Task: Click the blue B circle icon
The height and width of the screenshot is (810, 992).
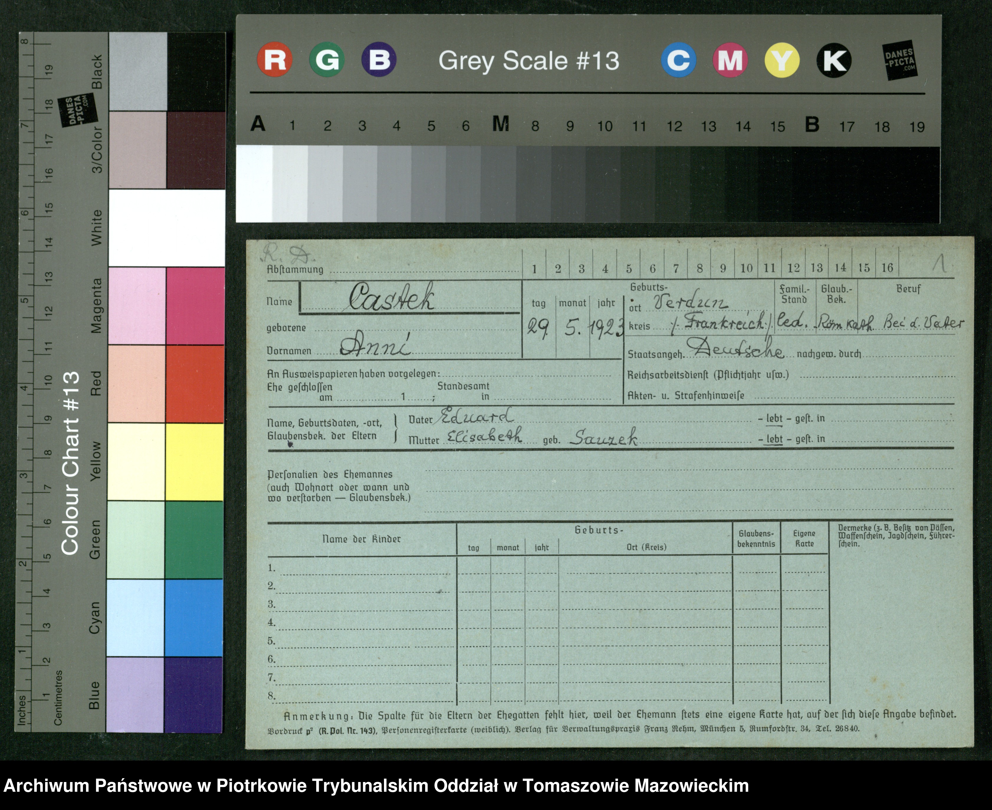Action: coord(379,60)
